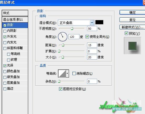Toggle the 预览 checkbox
This screenshot has width=145, height=114.
tap(126, 33)
